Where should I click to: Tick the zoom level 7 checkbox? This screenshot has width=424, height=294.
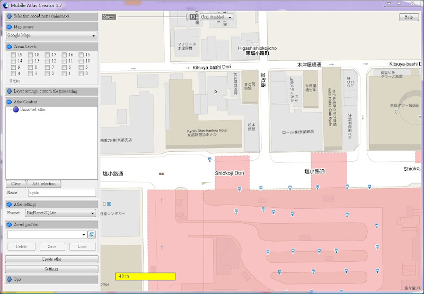(x=47, y=68)
